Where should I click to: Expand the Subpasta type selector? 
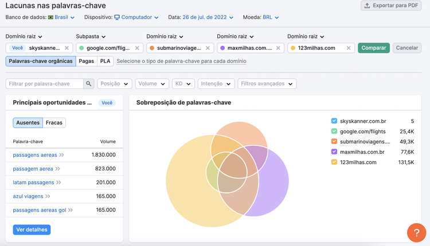point(91,37)
